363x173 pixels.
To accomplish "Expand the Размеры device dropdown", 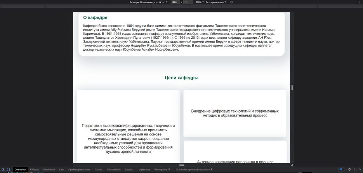I will coord(149,2).
